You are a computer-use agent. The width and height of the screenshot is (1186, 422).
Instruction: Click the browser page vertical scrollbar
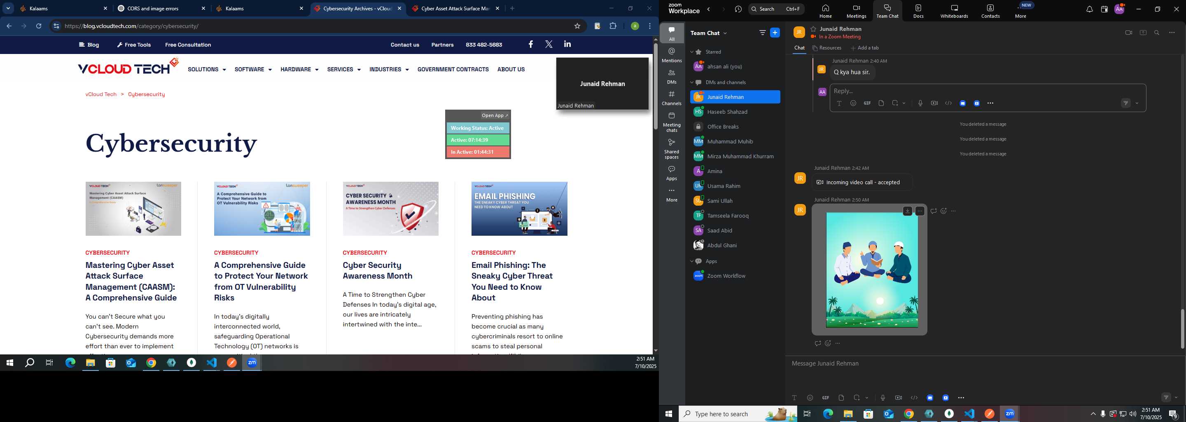coord(655,86)
